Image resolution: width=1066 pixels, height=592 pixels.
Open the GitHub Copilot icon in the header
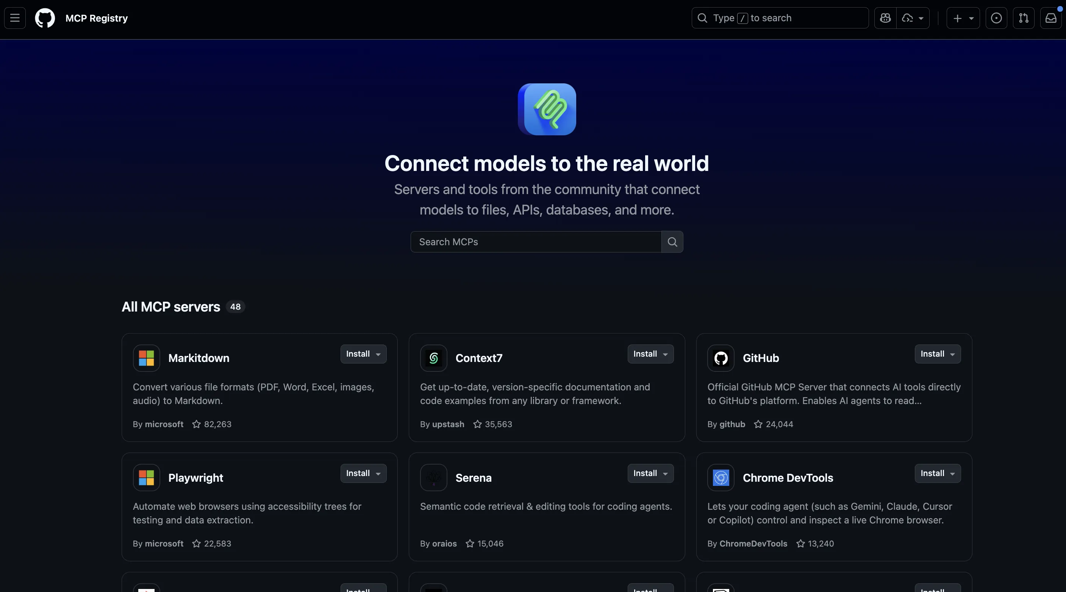click(885, 18)
